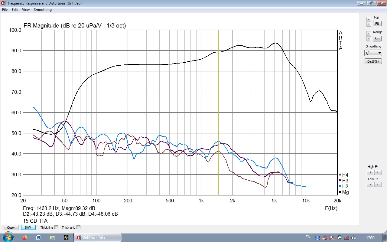Viewport: 387px width, 242px height.
Task: Click the 'F(Hz)' axis label
Action: (331, 208)
